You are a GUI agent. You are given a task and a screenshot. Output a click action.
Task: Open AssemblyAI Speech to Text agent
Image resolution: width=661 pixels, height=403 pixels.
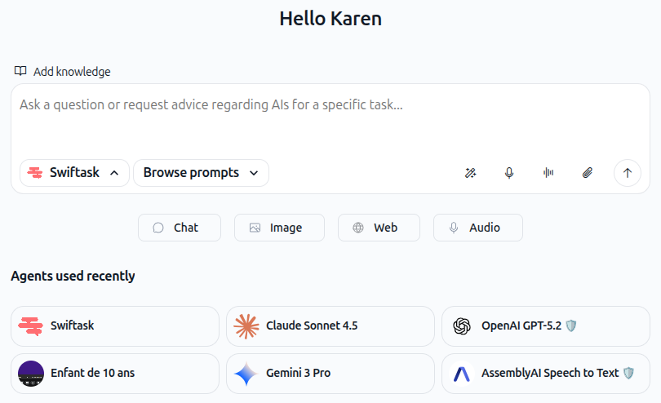coord(545,374)
